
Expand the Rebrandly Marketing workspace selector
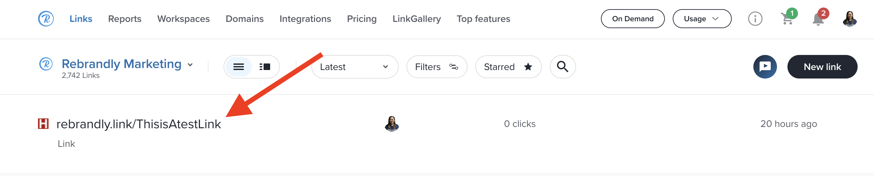point(127,64)
